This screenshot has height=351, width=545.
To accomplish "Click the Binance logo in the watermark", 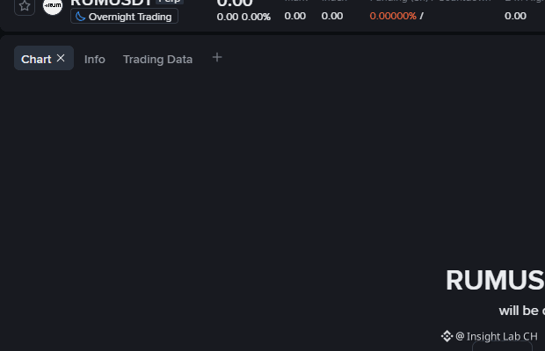I will (447, 336).
